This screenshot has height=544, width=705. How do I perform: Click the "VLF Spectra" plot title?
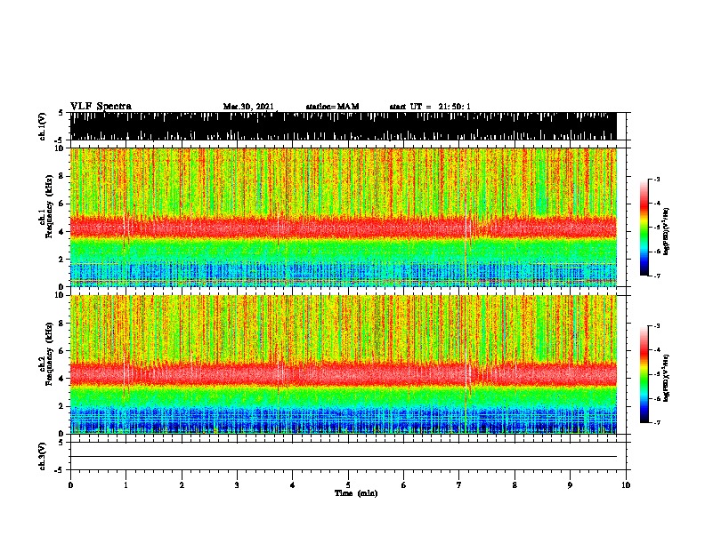pyautogui.click(x=101, y=107)
